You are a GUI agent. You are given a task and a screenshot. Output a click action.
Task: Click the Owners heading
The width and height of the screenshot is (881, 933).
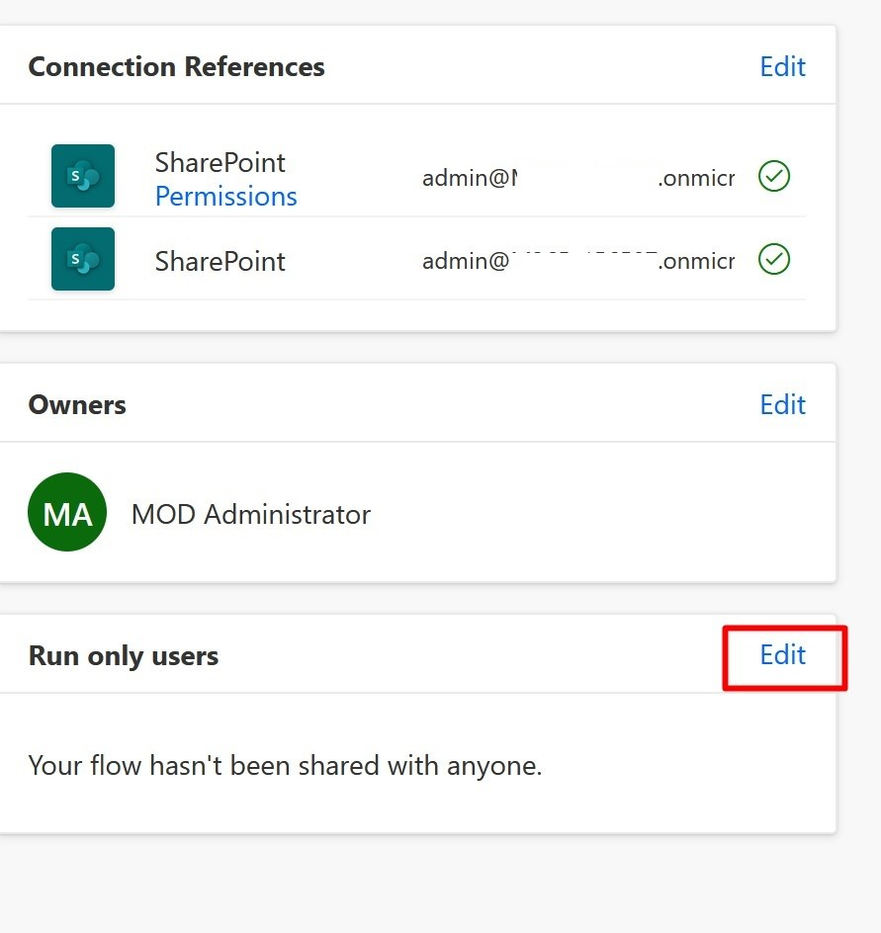click(x=77, y=405)
